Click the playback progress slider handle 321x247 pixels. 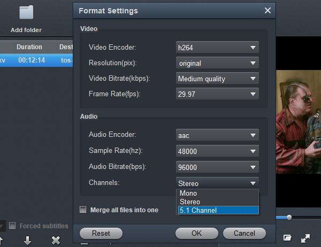(289, 217)
